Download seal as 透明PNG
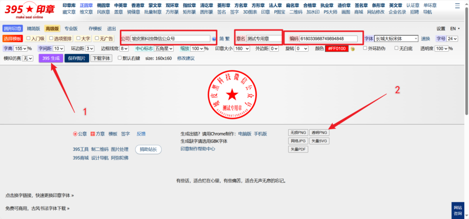Image resolution: width=469 pixels, height=219 pixels. pos(319,132)
